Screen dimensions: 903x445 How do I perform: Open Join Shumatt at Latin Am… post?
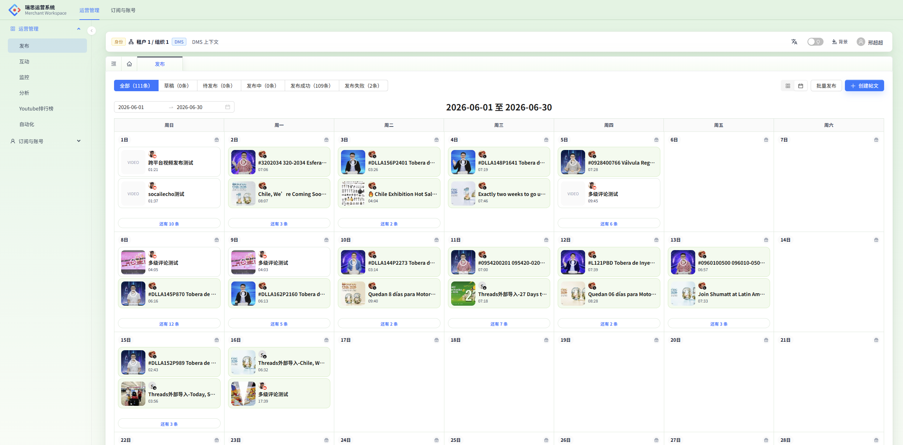718,293
